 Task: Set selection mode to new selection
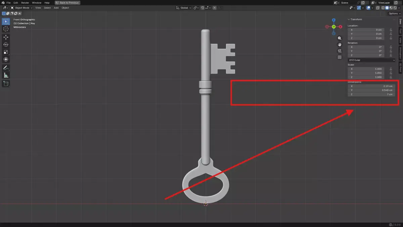[x=4, y=13]
